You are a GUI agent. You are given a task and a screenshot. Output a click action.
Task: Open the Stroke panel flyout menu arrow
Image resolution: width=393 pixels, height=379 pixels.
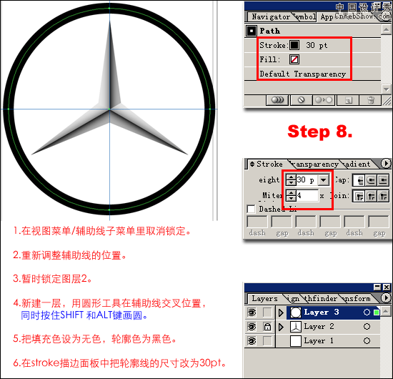(x=386, y=164)
